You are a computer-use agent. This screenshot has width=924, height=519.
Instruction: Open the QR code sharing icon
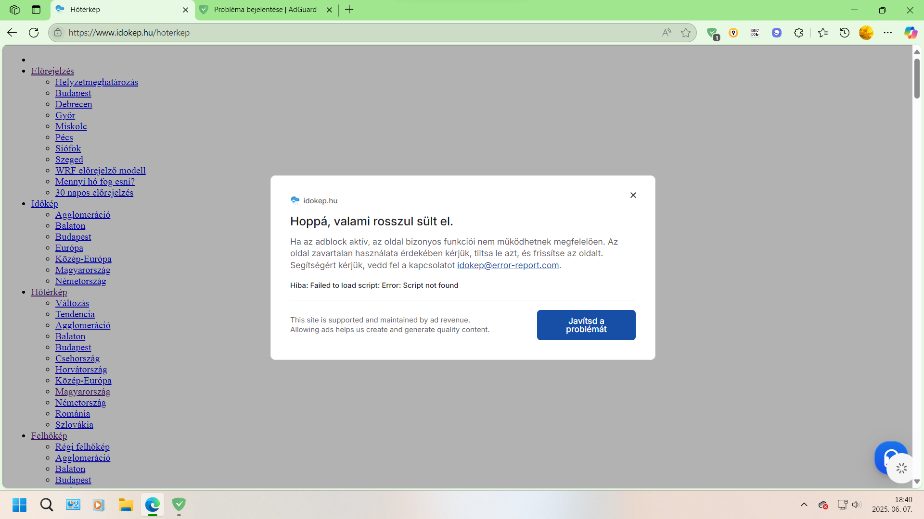point(755,32)
